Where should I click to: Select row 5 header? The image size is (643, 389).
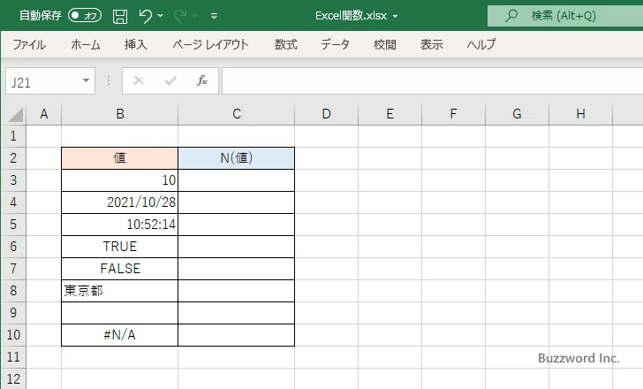click(x=12, y=225)
